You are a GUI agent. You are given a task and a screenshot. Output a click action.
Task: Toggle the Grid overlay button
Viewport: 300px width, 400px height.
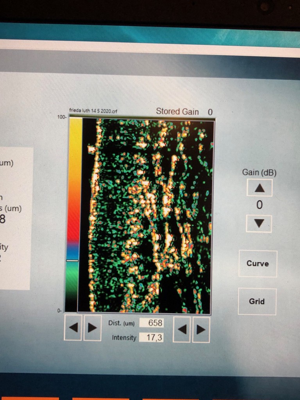click(x=257, y=302)
